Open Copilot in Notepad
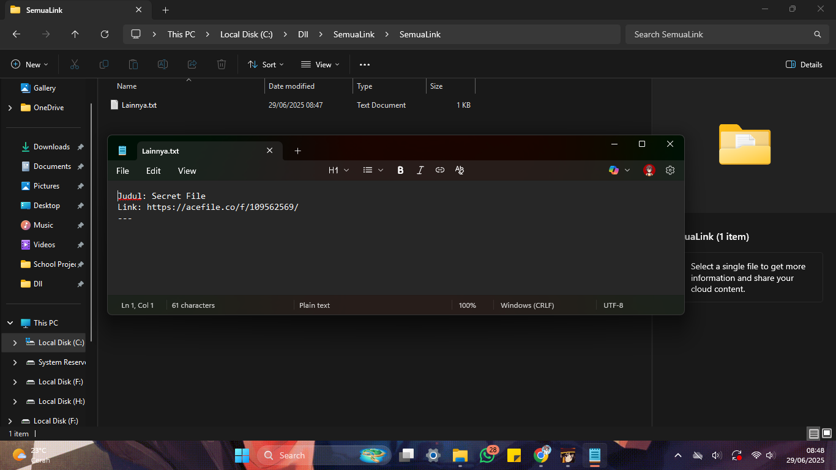This screenshot has height=470, width=836. (614, 170)
